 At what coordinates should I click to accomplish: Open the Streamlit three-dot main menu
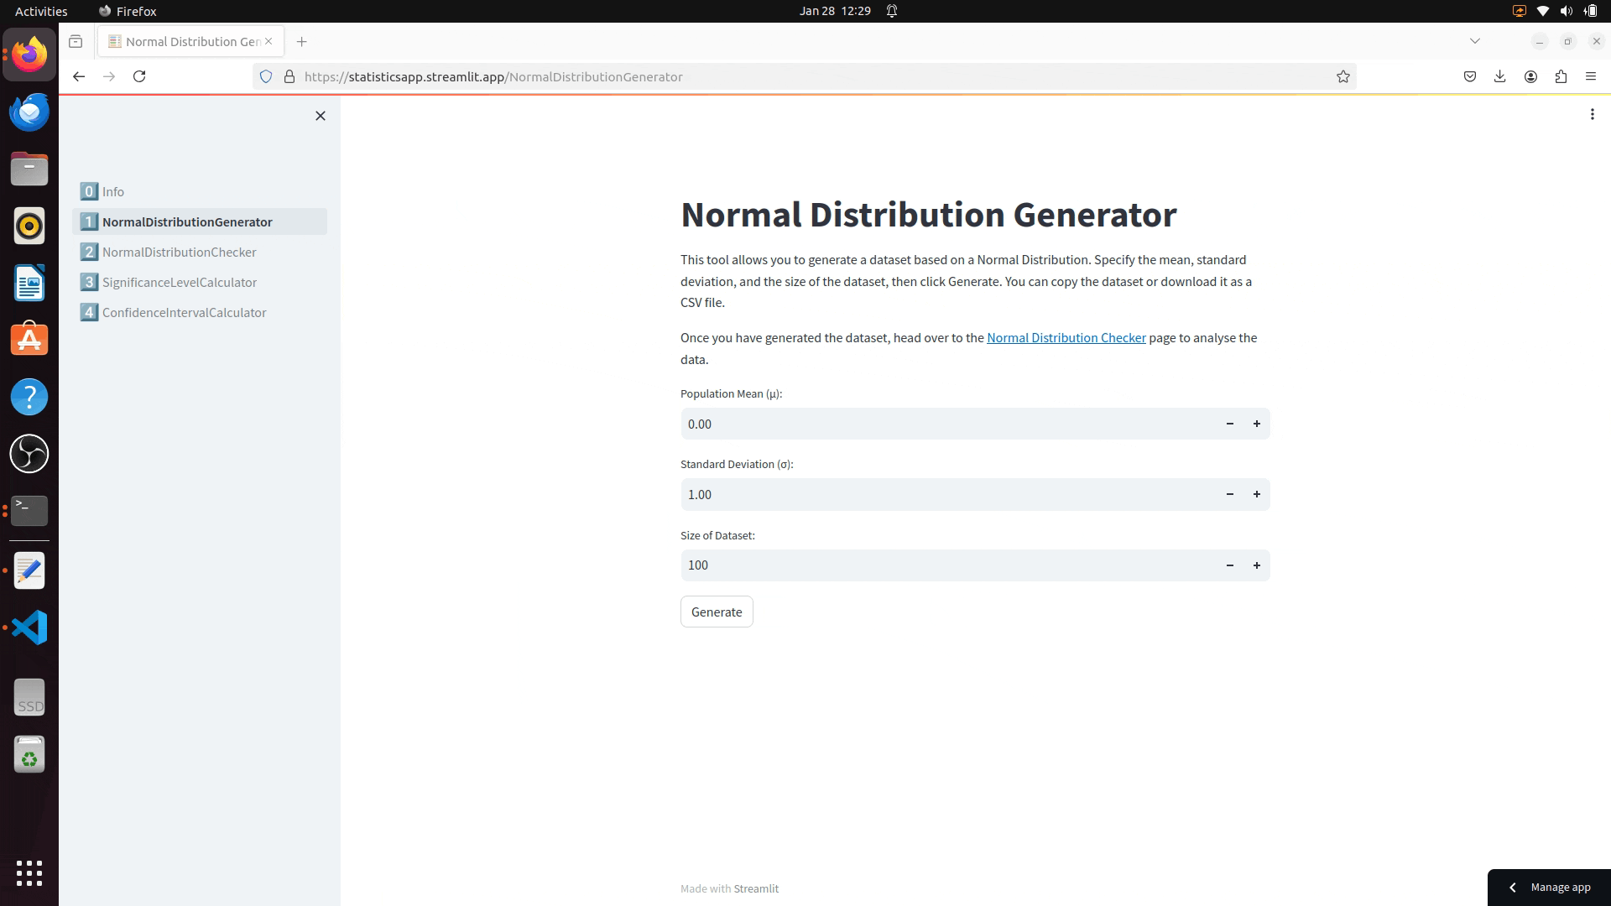1592,114
